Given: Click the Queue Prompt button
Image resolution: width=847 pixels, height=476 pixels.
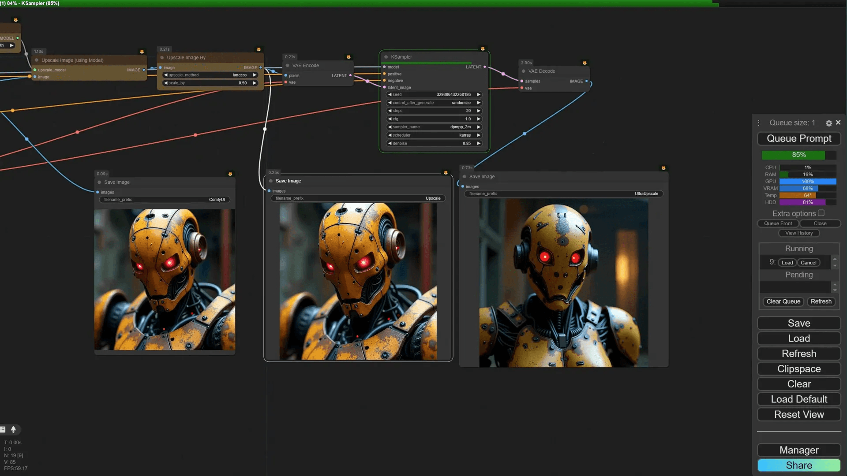Looking at the screenshot, I should click(x=798, y=138).
